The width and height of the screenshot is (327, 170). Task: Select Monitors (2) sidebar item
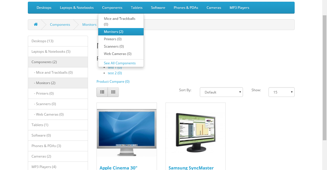point(58,83)
